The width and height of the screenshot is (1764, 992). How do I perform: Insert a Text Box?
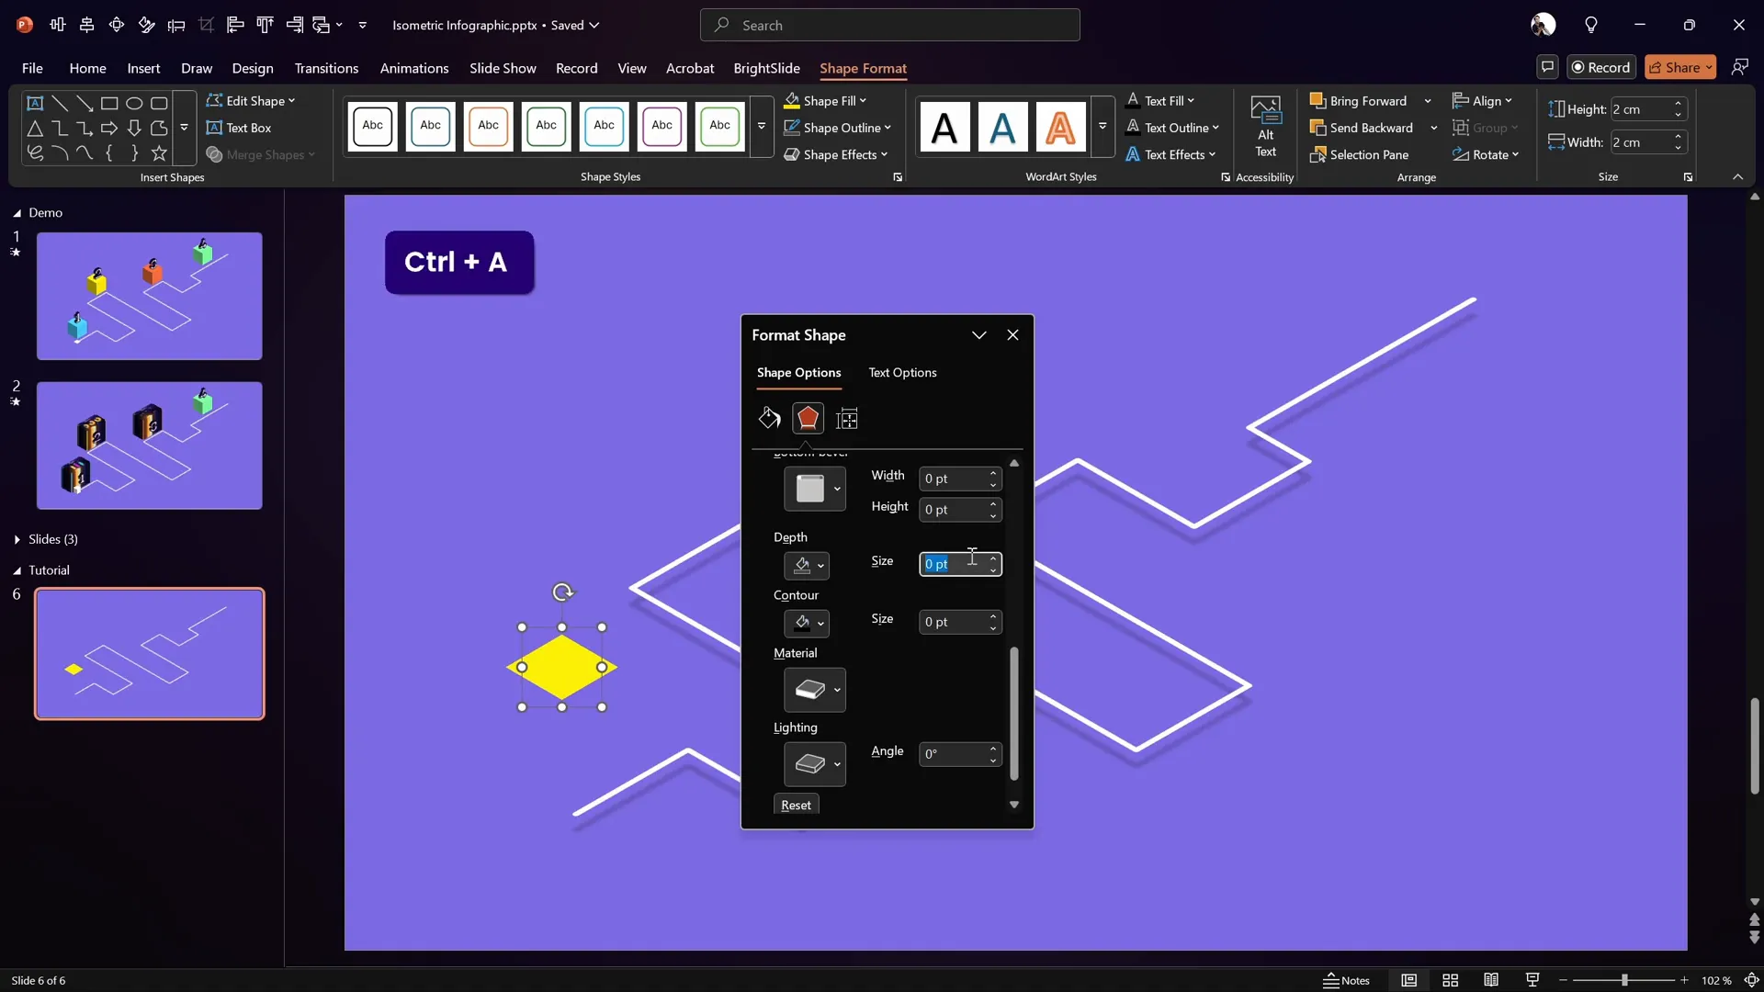[239, 128]
